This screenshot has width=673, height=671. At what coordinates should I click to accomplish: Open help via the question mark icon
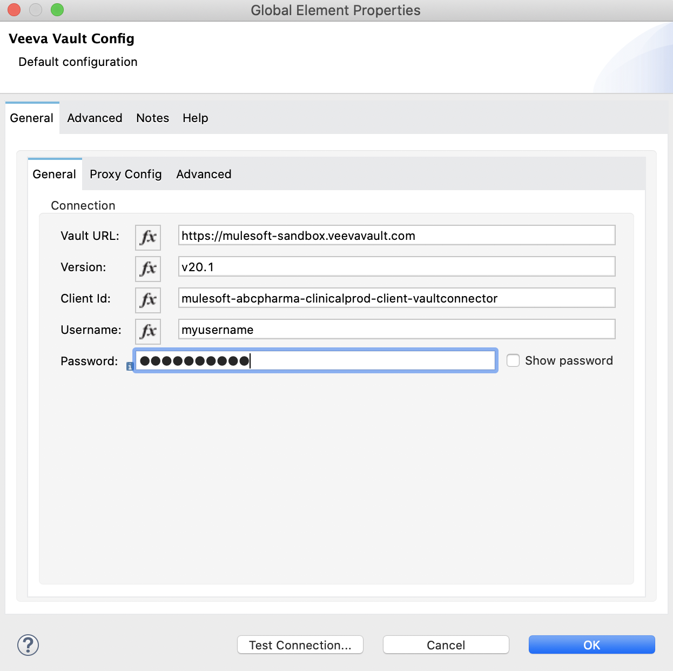coord(28,645)
